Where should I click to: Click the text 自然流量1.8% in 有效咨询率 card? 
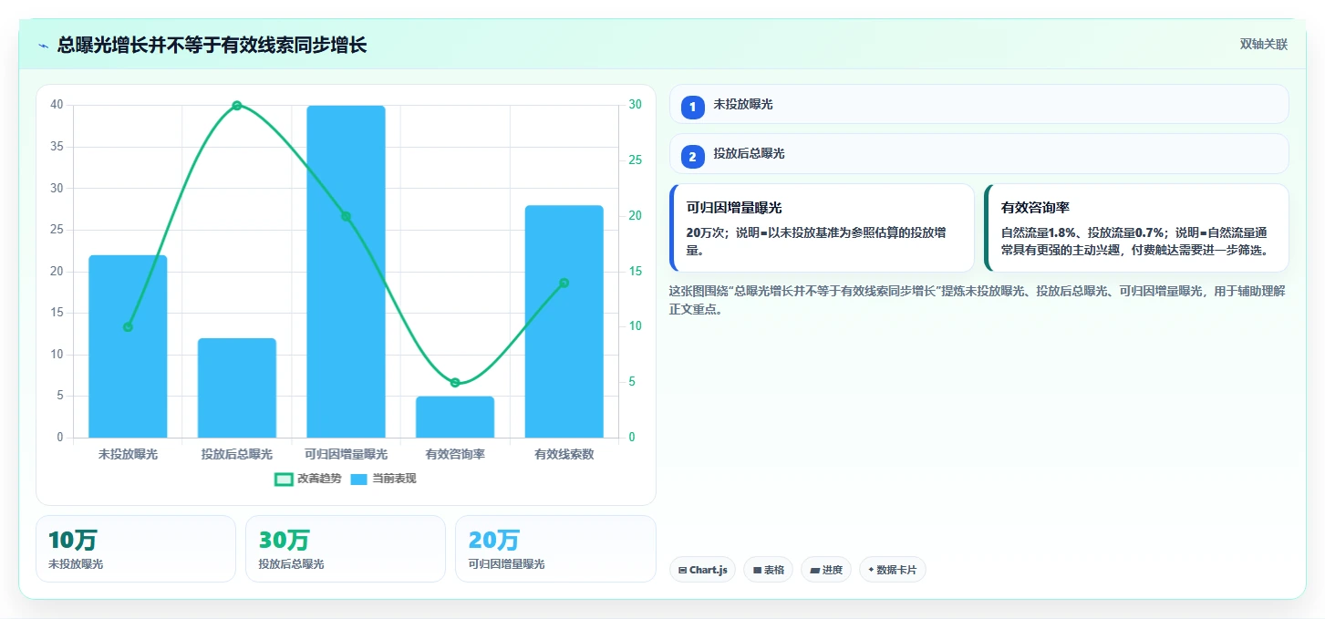pyautogui.click(x=1037, y=232)
